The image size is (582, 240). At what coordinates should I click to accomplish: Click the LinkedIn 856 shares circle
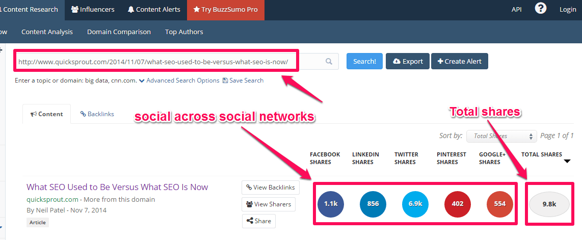pos(373,204)
